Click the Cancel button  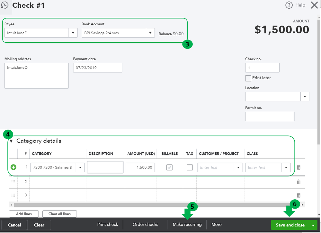14,225
